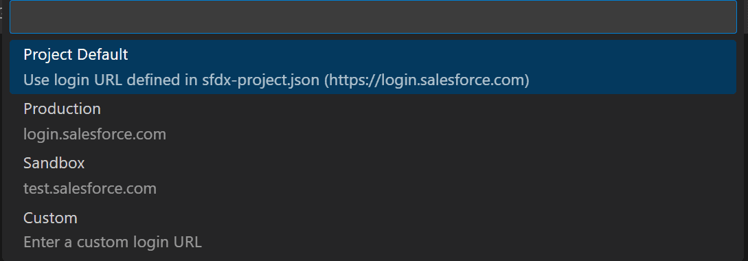The height and width of the screenshot is (261, 748).
Task: Click inside the blue-bordered text field at top
Action: point(373,17)
